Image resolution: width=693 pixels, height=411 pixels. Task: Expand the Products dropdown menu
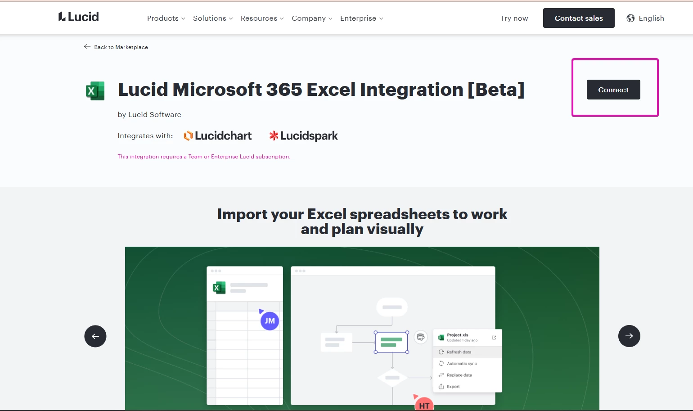166,18
